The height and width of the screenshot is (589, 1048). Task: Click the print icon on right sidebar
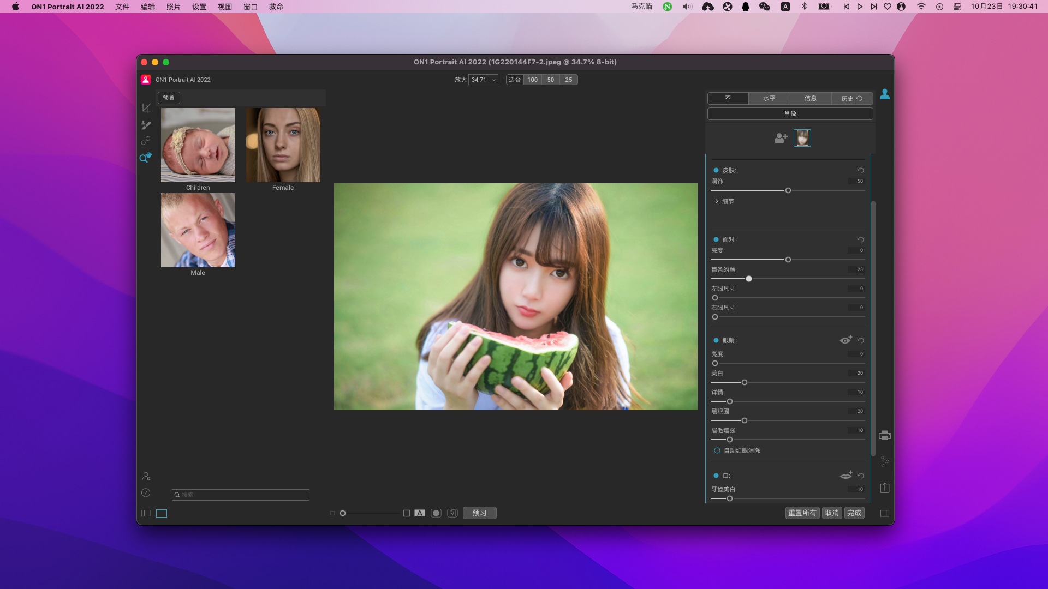885,436
